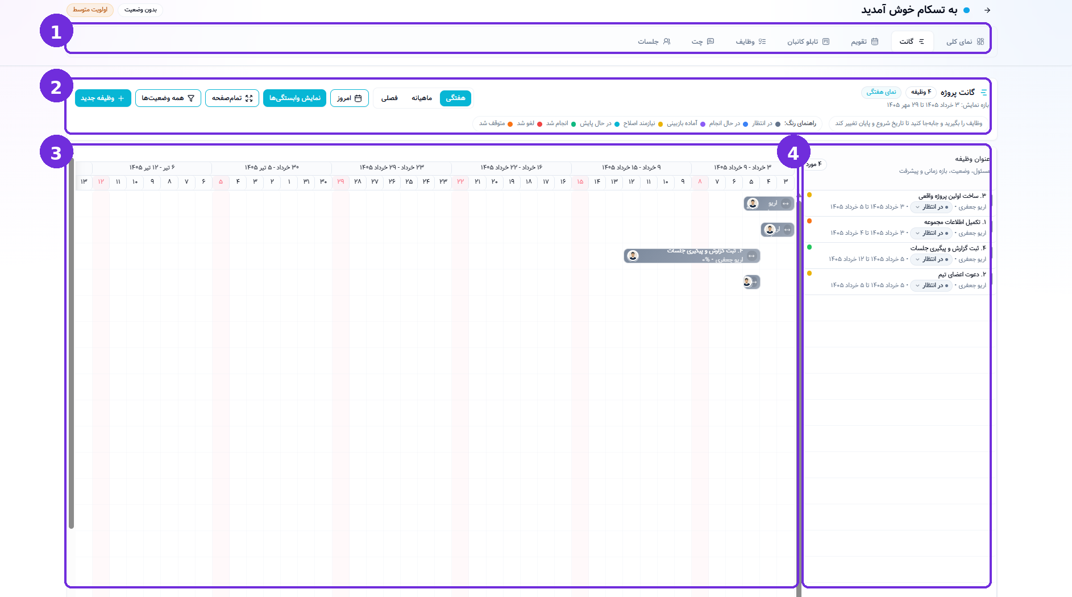Expand to fullscreen with تمام‌صفحه

coord(232,98)
